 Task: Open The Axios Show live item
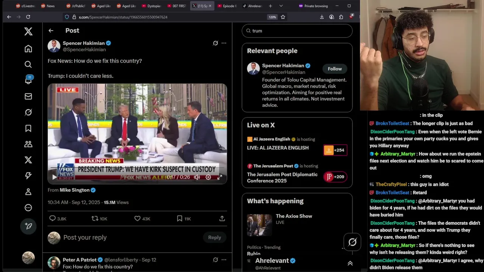pos(294,216)
